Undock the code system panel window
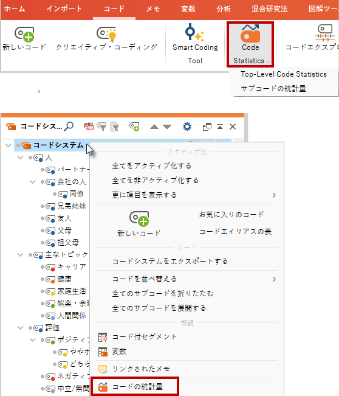 pos(207,127)
